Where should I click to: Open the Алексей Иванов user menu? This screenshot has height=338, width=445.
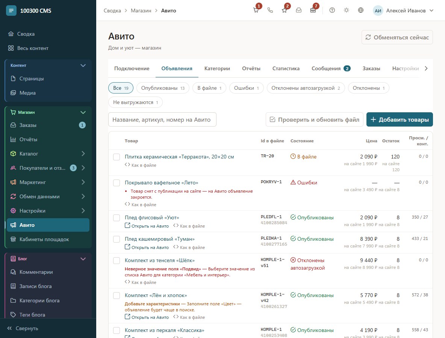(403, 11)
